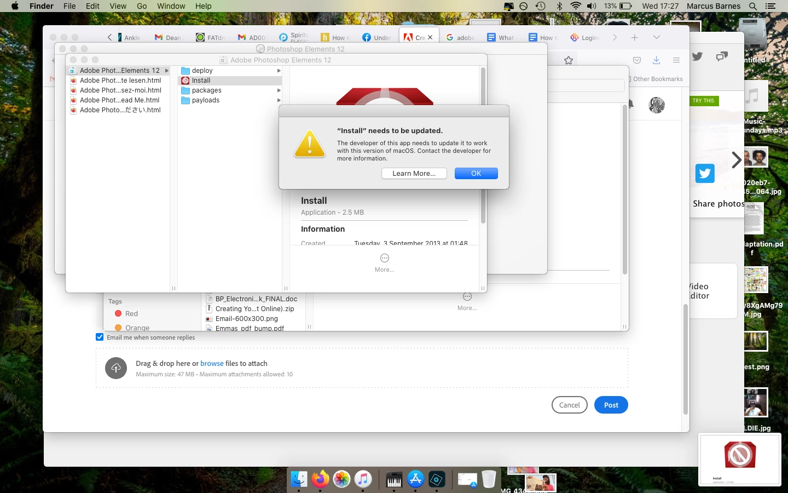Click OK in the Install update dialog
The height and width of the screenshot is (493, 788).
coord(476,173)
